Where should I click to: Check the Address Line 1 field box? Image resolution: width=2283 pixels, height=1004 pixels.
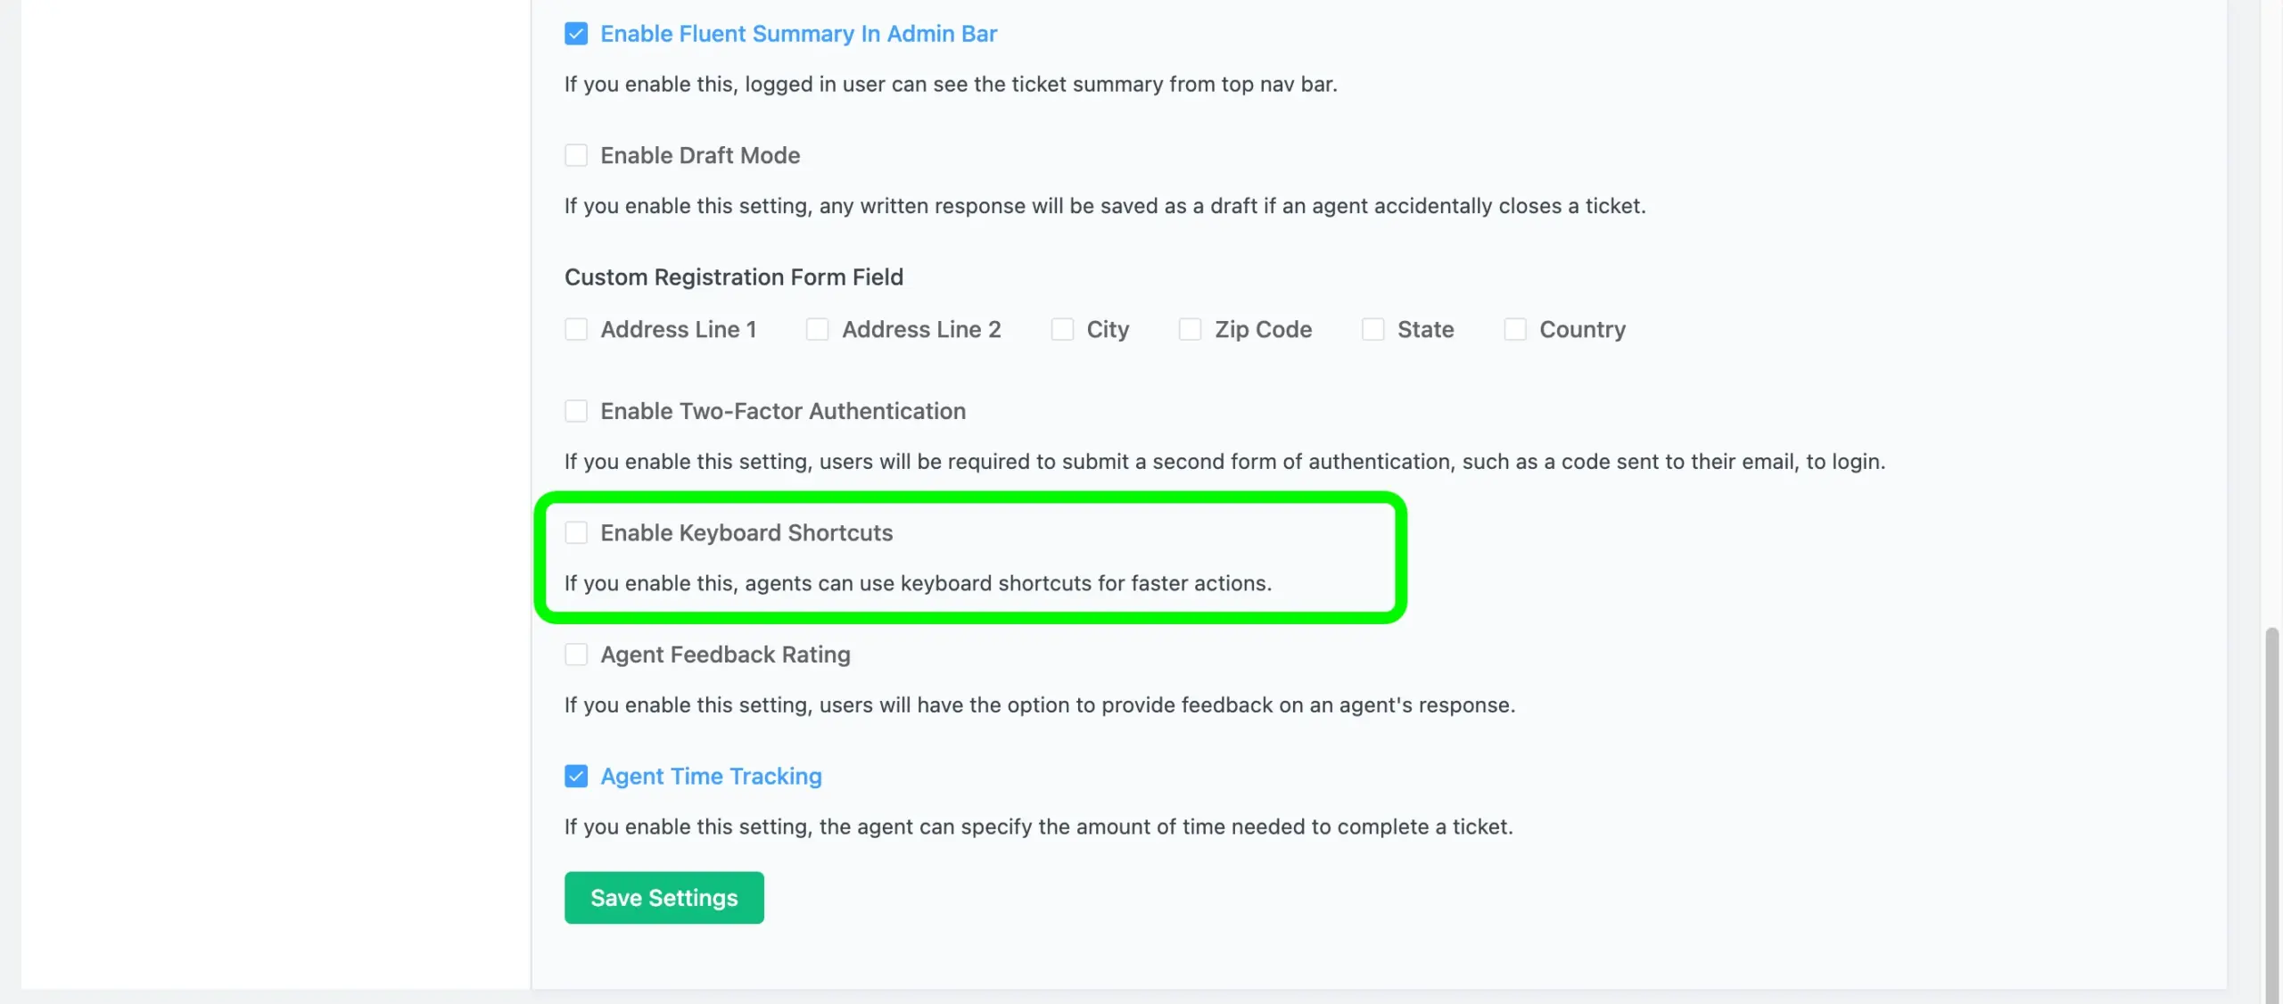coord(576,329)
